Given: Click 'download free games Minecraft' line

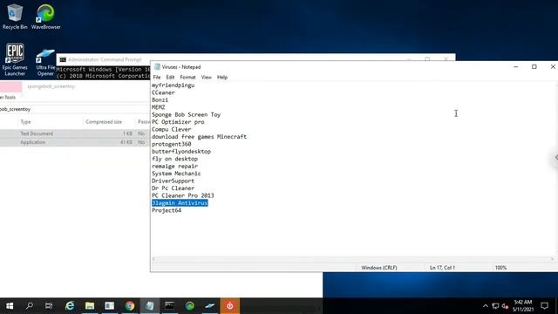Looking at the screenshot, I should (200, 137).
